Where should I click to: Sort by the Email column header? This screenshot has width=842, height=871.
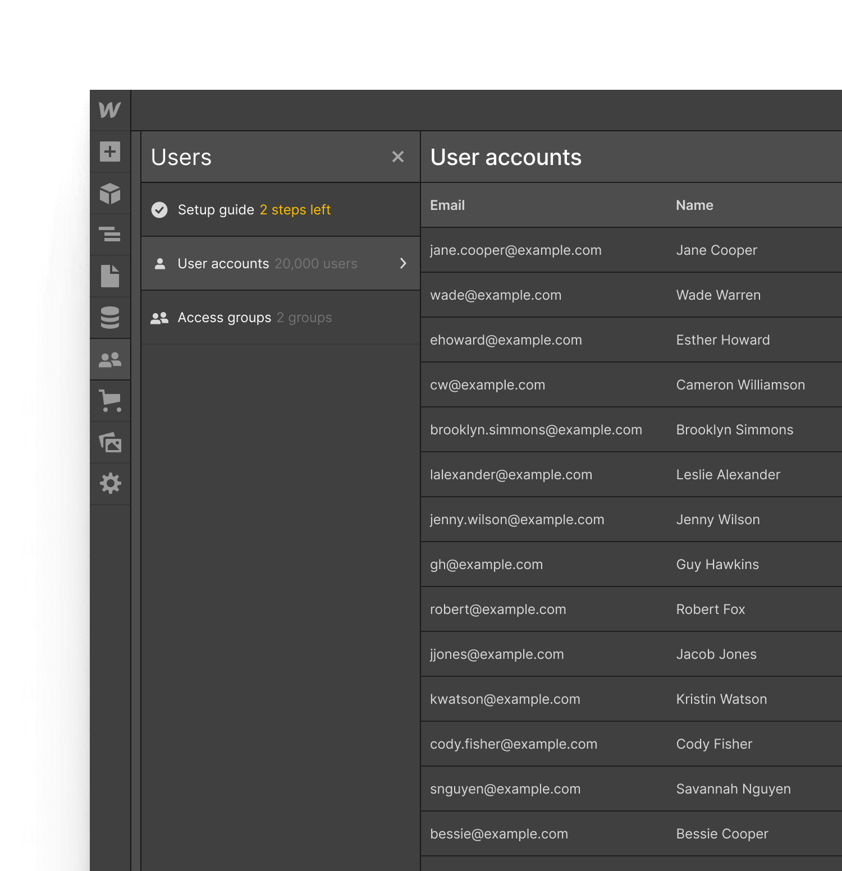click(447, 205)
